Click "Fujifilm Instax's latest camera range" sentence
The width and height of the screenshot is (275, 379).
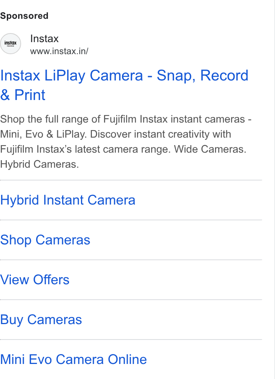(x=85, y=149)
